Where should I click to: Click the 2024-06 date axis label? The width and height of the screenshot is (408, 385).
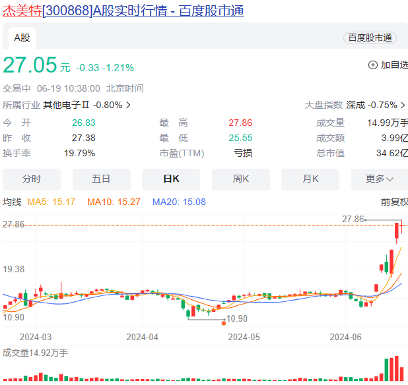tap(345, 337)
